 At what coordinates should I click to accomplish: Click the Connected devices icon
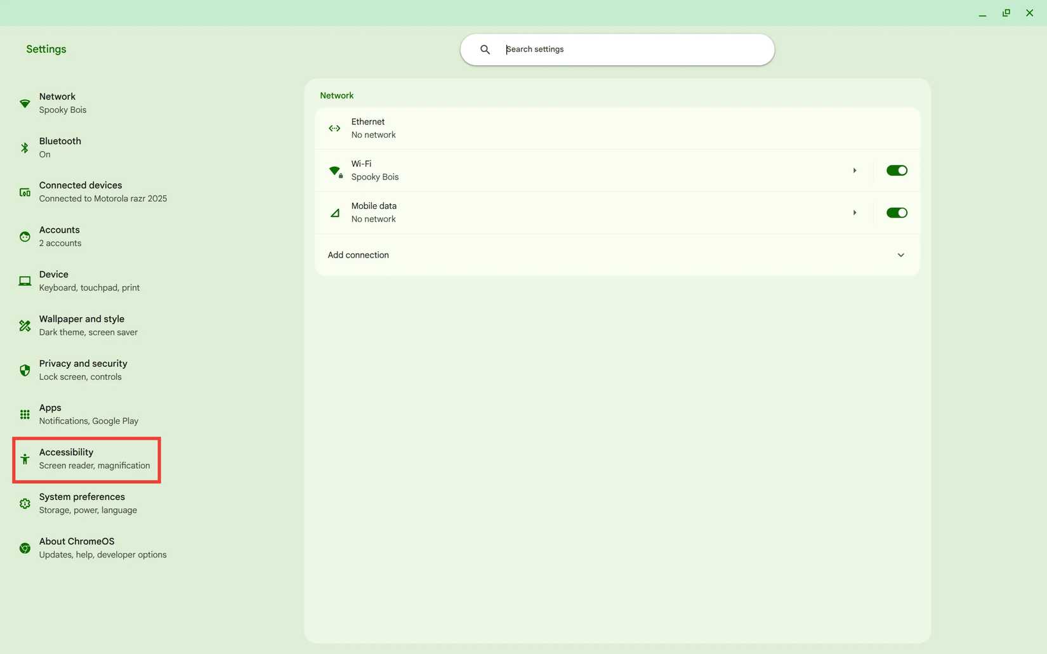[x=25, y=192]
